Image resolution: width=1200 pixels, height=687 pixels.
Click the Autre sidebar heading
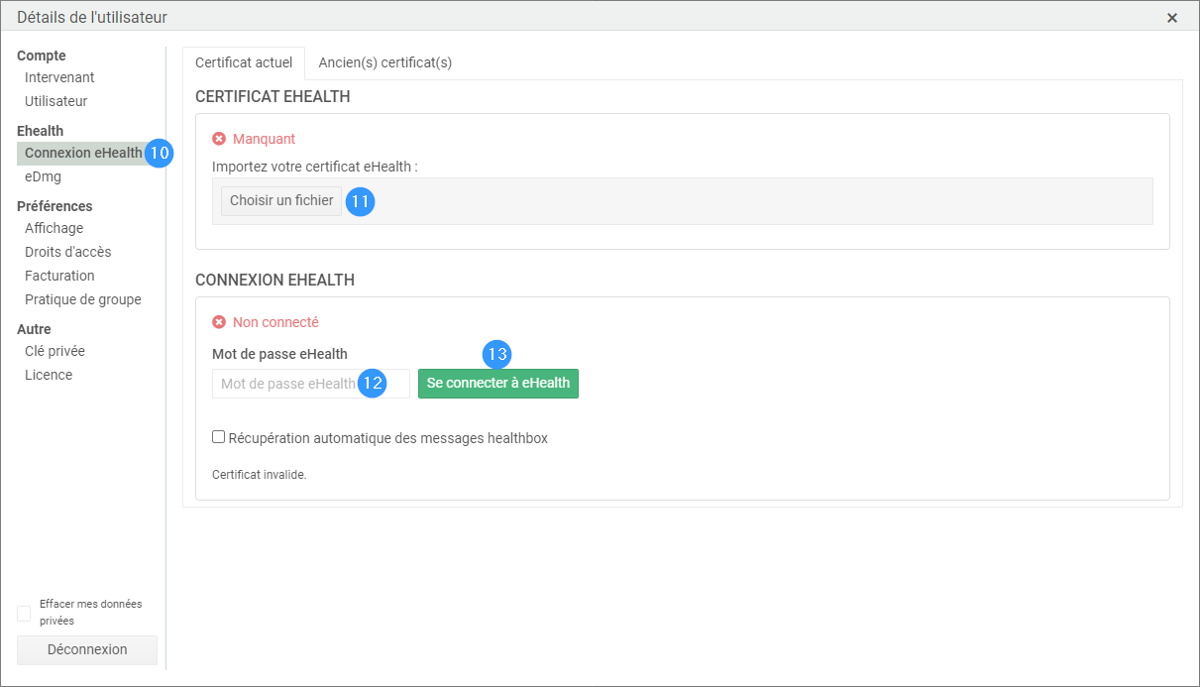34,329
